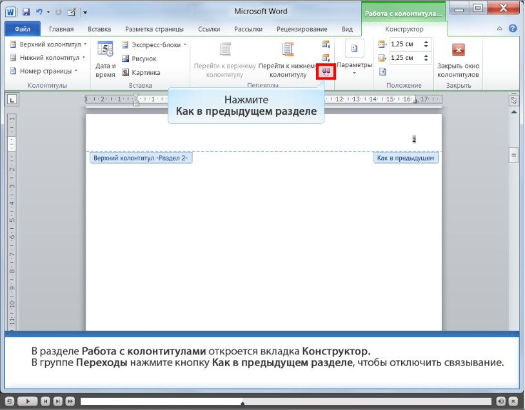This screenshot has height=410, width=525.
Task: Go to the previous step in the player
Action: pyautogui.click(x=46, y=400)
